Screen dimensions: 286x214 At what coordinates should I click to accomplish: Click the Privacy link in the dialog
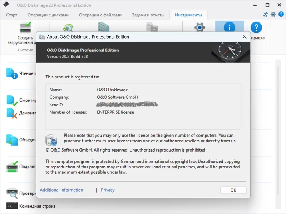click(107, 190)
